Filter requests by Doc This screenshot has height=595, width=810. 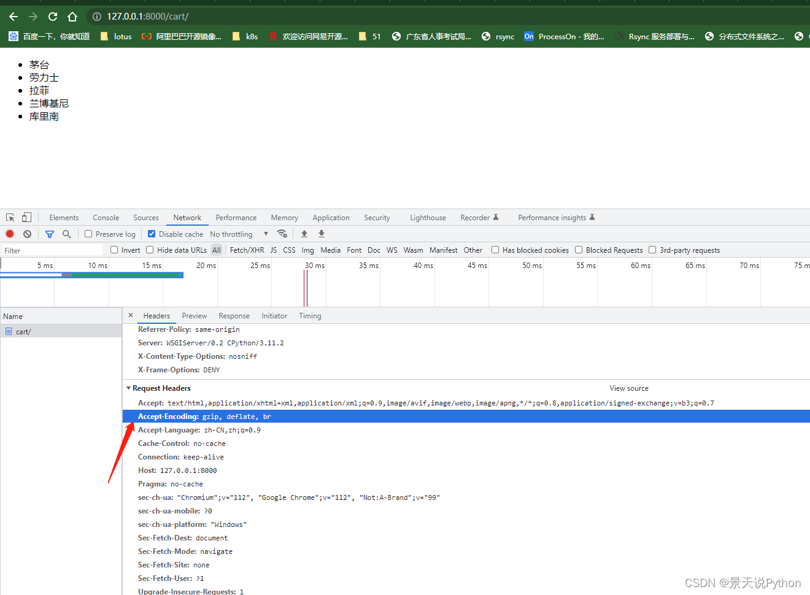pyautogui.click(x=374, y=250)
